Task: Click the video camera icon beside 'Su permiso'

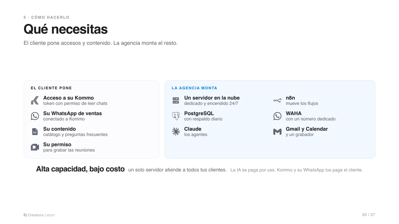Action: point(35,147)
